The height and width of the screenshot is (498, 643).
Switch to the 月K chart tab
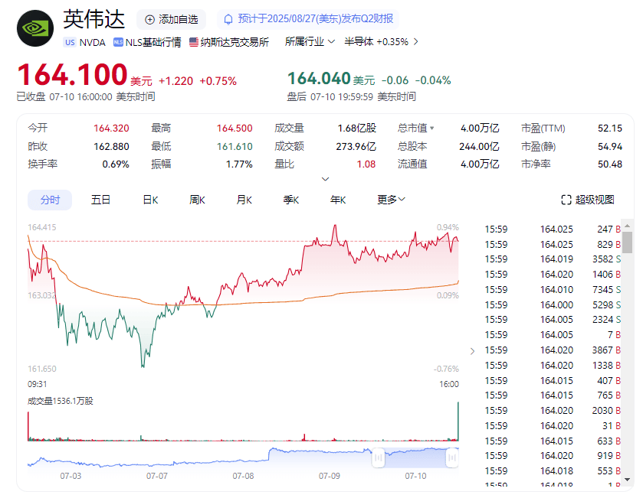243,199
